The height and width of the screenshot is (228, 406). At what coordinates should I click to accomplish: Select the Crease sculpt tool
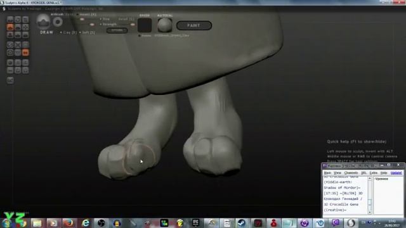point(10,20)
